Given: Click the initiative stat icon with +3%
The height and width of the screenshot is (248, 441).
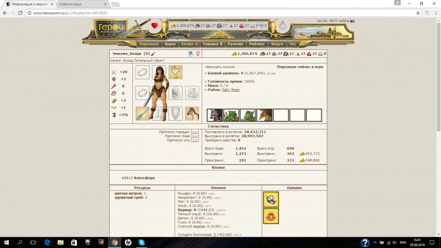Looking at the screenshot, I should pos(114,115).
